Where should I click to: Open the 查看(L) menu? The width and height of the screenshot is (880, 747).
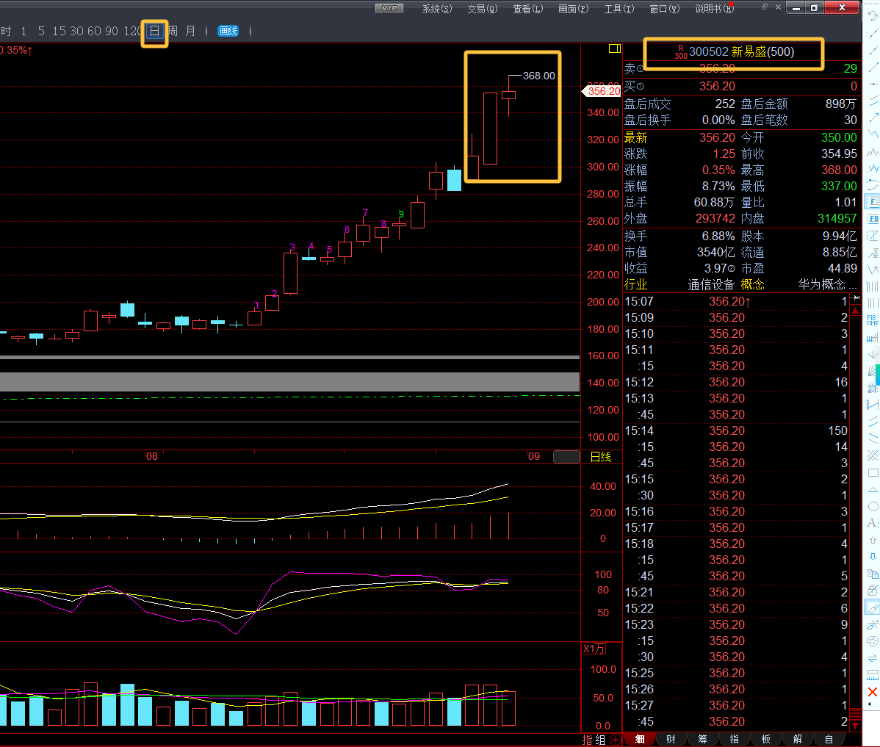[527, 8]
